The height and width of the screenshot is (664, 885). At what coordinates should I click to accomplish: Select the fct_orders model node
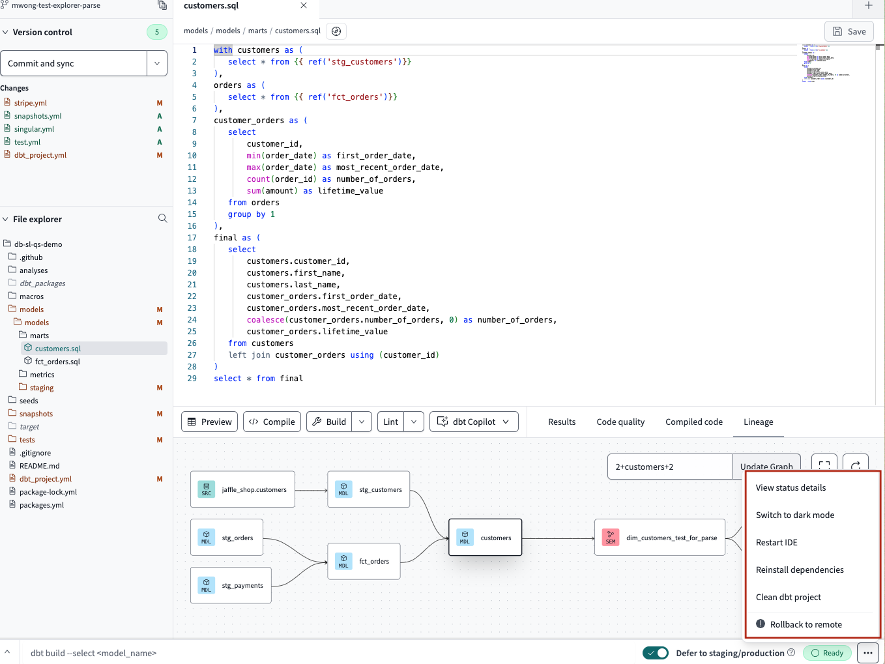coord(364,561)
